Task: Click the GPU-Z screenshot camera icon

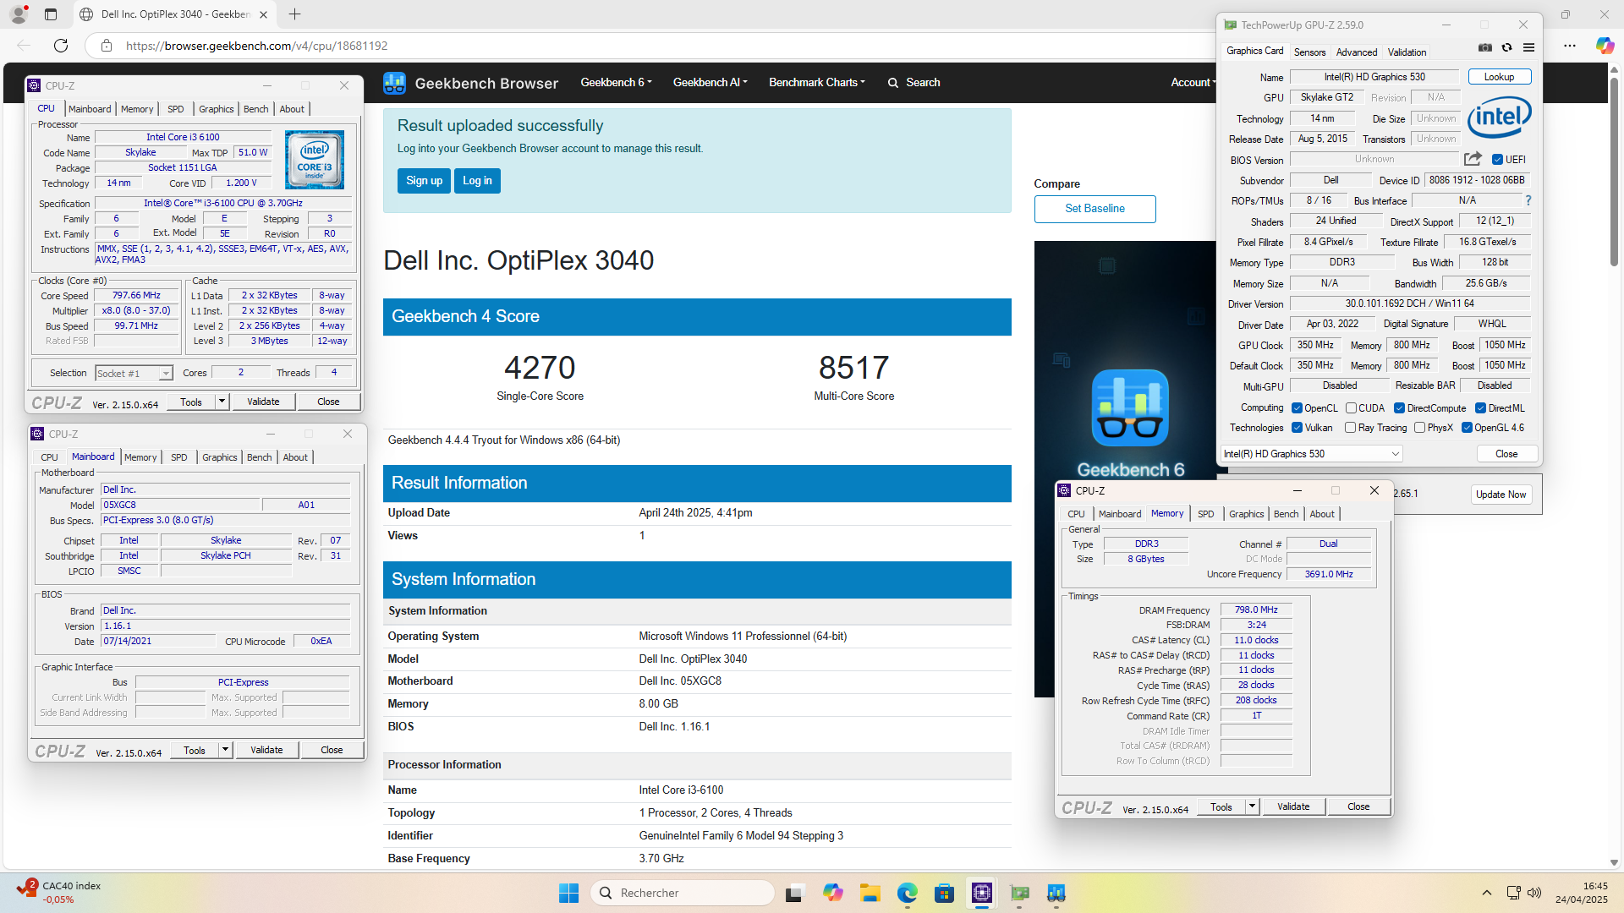Action: point(1484,48)
